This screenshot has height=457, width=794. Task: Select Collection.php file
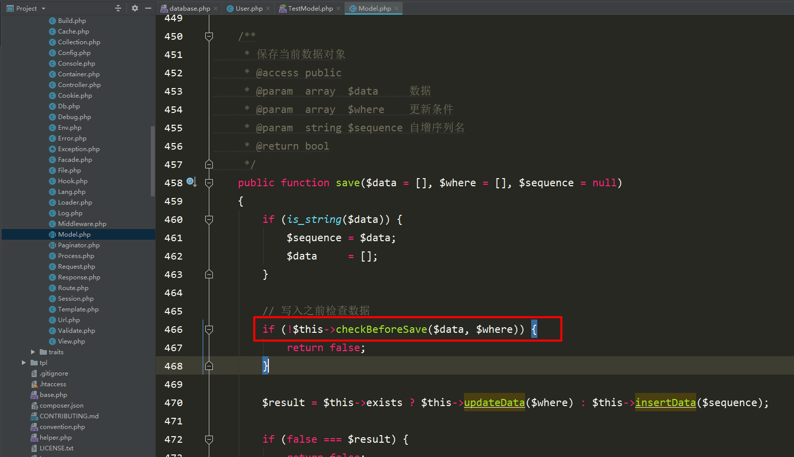pos(79,42)
